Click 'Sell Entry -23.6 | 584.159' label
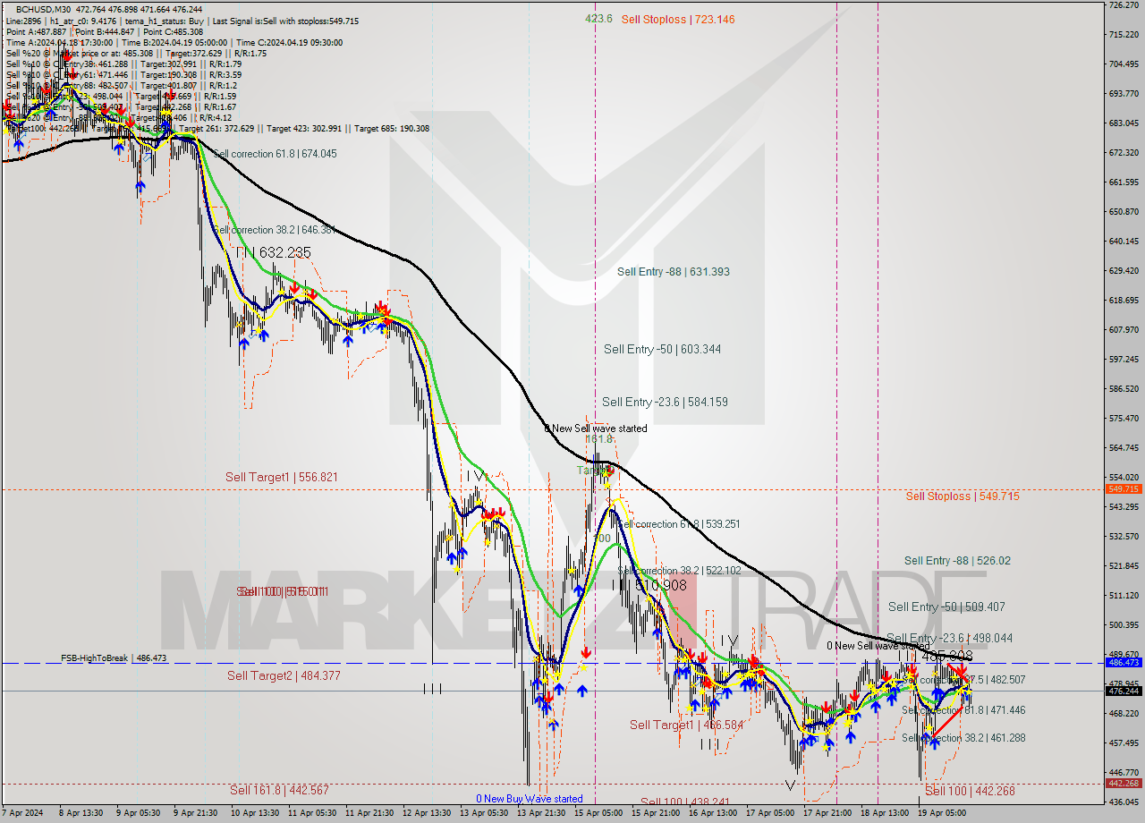Viewport: 1145px width, 823px height. coord(665,403)
